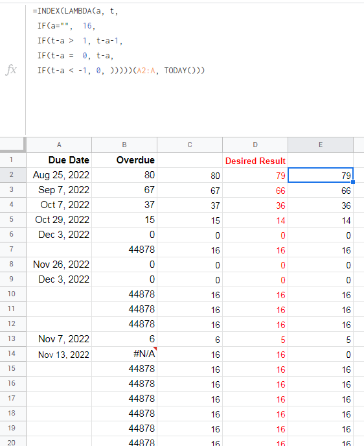Click cell 'Oct 29, 2022'

pos(59,220)
